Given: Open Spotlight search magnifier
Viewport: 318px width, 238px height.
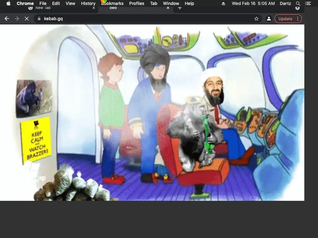Looking at the screenshot, I should pyautogui.click(x=298, y=3).
